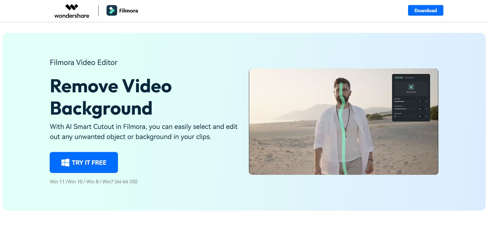Click the Brush Size value field
This screenshot has height=226, width=488.
[420, 101]
